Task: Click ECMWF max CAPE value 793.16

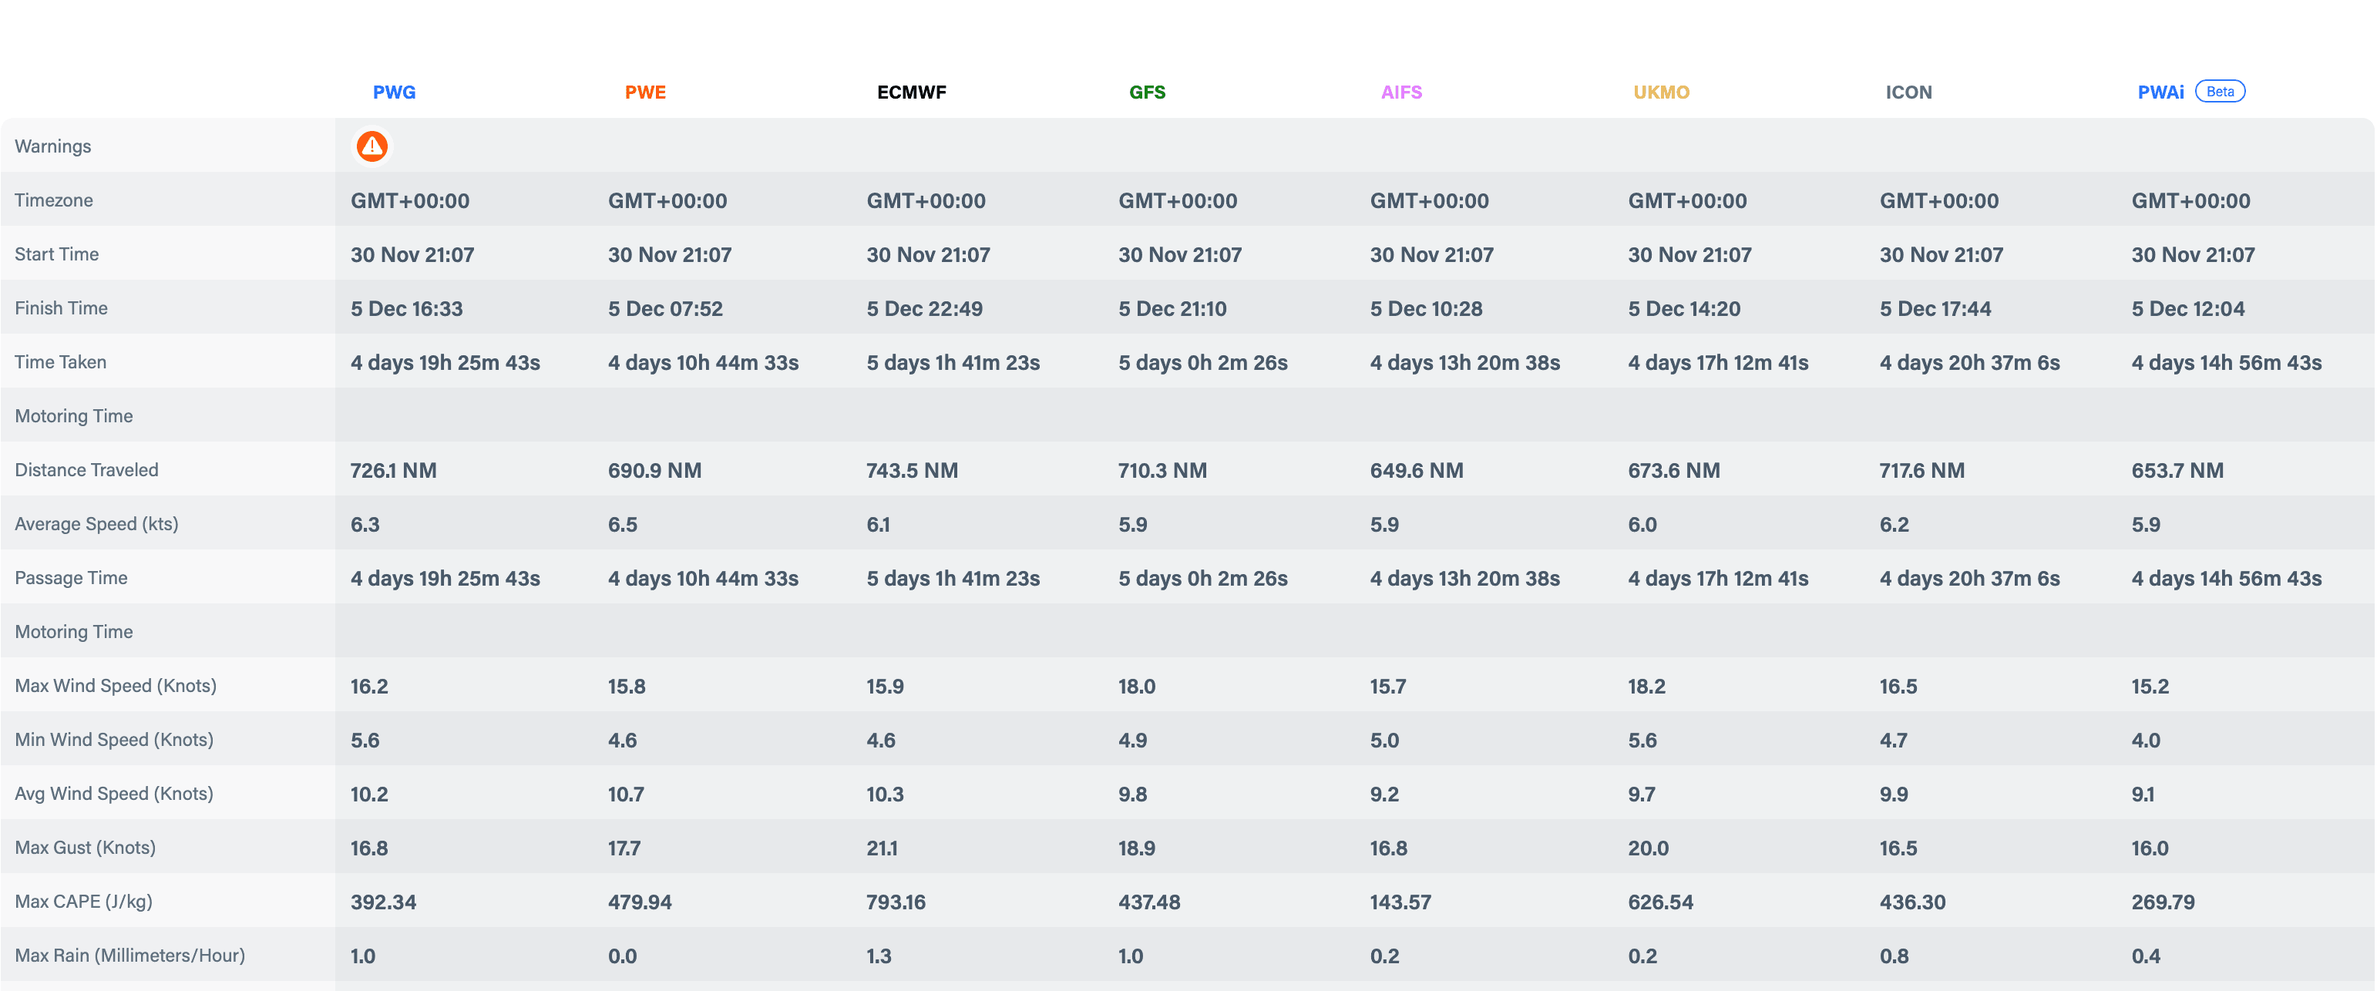Action: point(895,902)
